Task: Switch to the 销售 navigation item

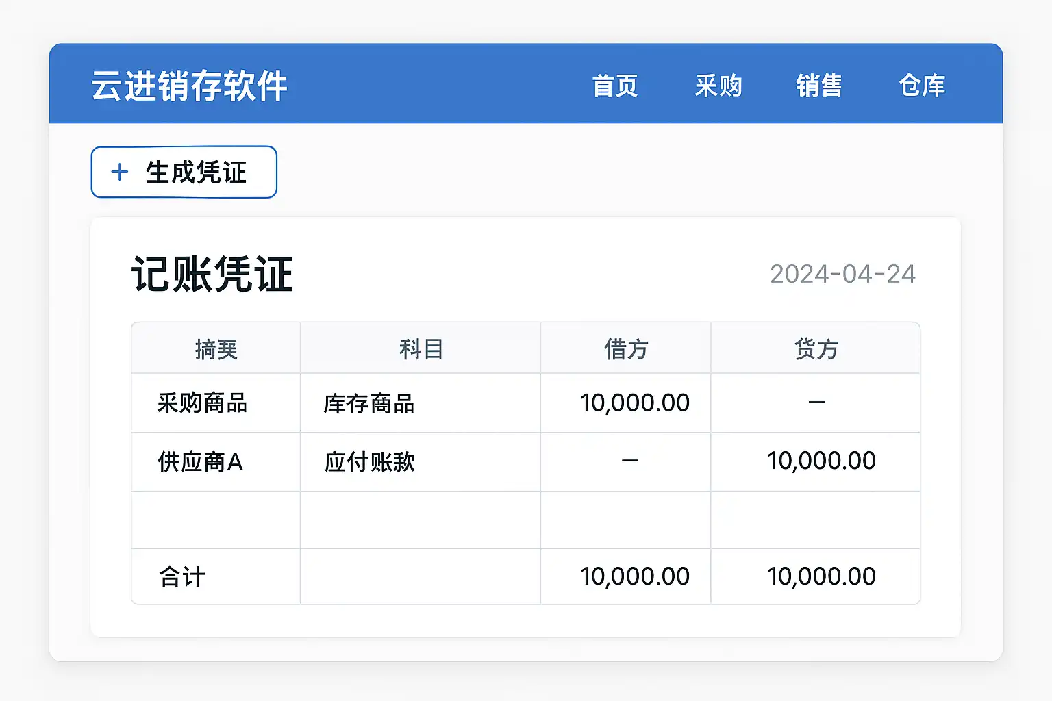Action: tap(819, 86)
